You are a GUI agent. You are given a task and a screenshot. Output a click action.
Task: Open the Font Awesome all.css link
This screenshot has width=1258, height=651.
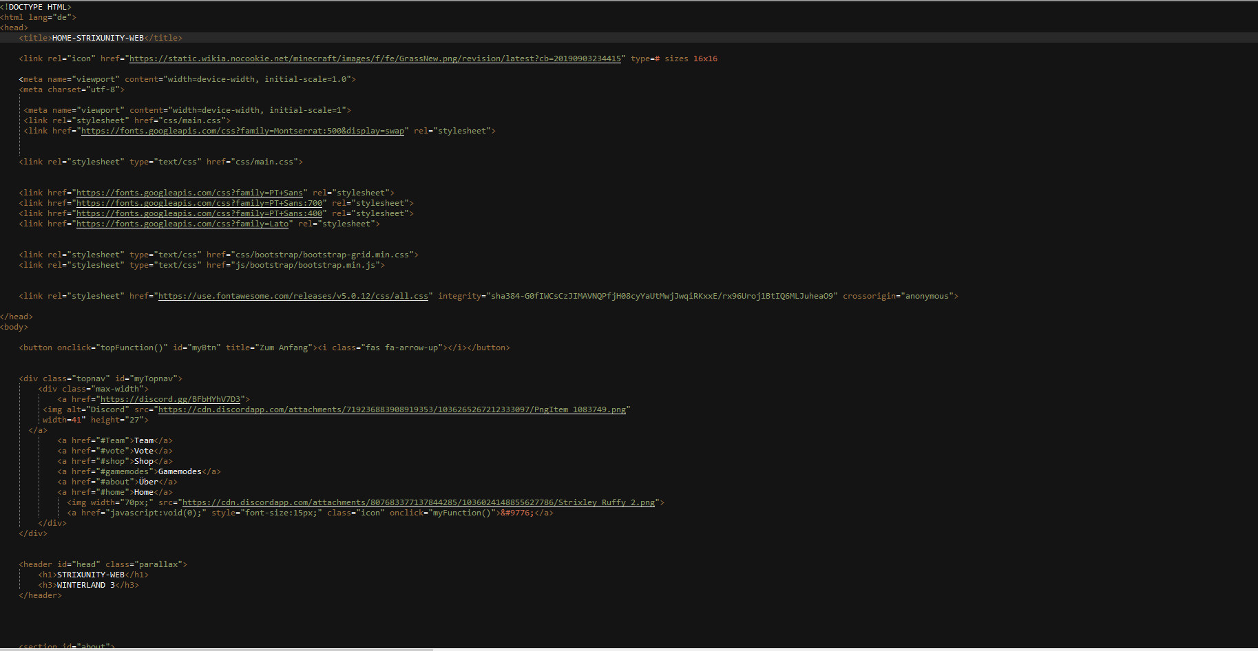pos(293,295)
